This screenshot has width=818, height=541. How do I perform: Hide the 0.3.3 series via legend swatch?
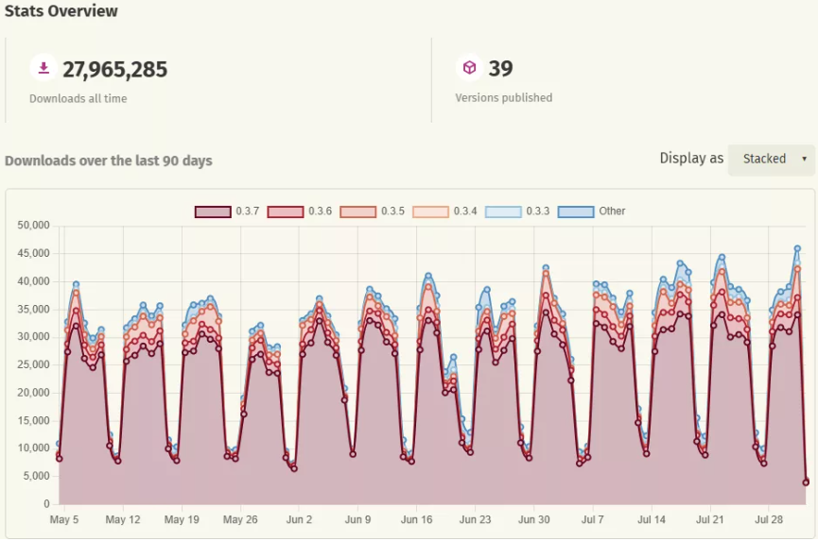coord(503,211)
